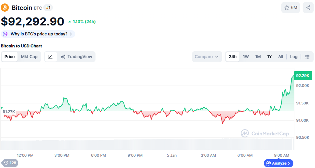This screenshot has width=315, height=168.
Task: Toggle Log scale on the chart
Action: click(294, 57)
